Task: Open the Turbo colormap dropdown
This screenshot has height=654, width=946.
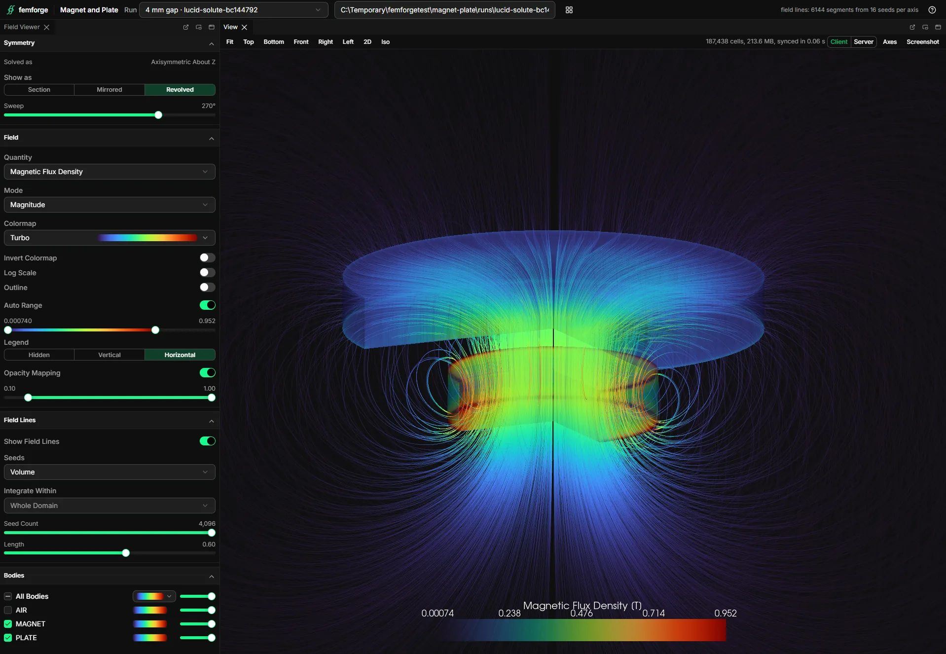Action: click(109, 238)
